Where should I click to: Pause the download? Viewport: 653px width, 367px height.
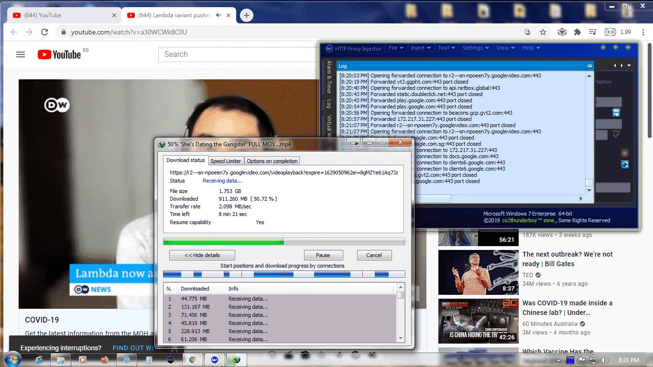pyautogui.click(x=323, y=255)
